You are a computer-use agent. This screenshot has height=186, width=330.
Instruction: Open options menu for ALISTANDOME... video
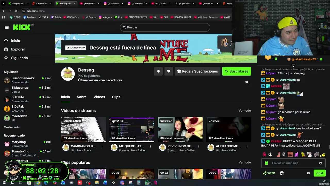pyautogui.click(x=247, y=146)
